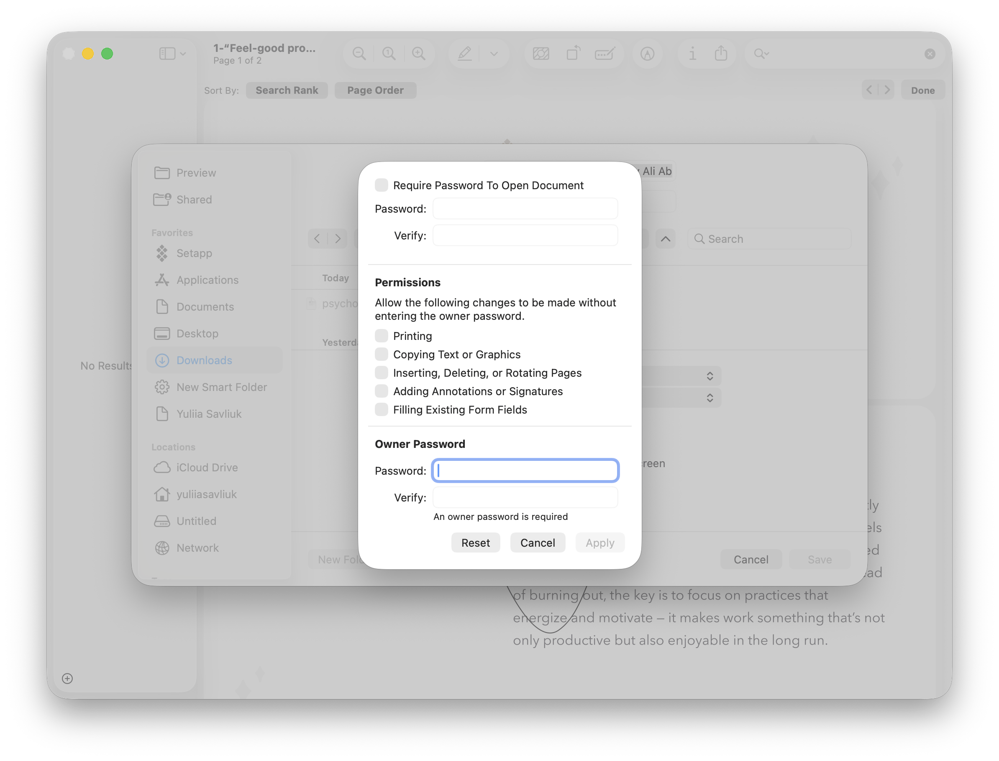This screenshot has width=999, height=761.
Task: Open the highlight color dropdown arrow
Action: [x=494, y=54]
